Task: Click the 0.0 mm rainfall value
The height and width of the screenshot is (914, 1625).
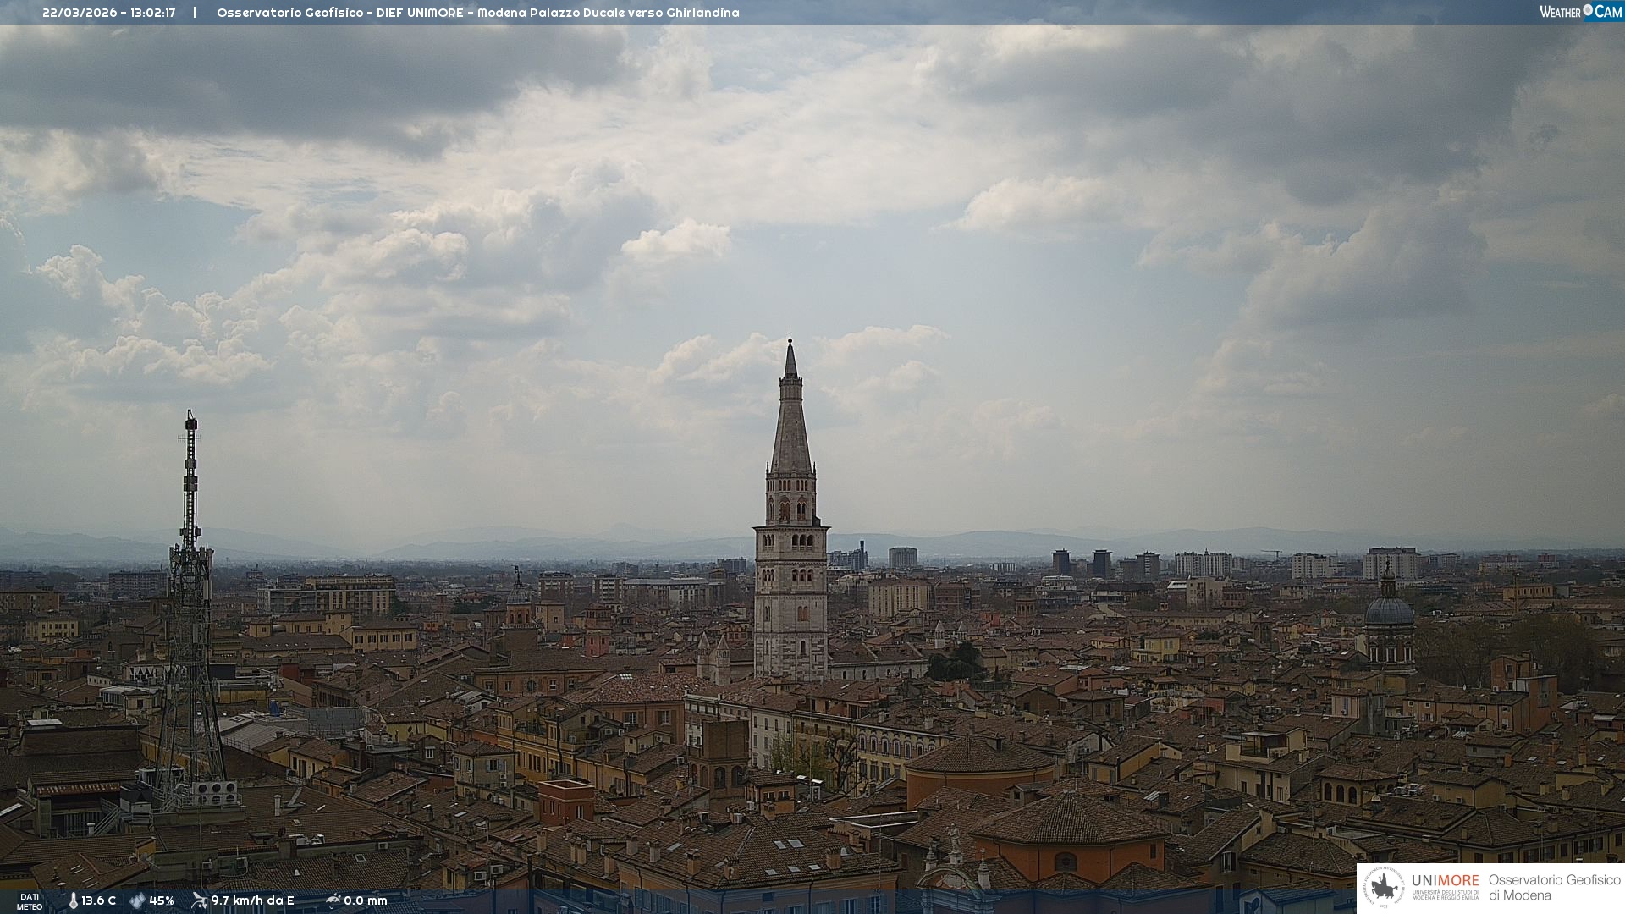Action: coord(366,900)
